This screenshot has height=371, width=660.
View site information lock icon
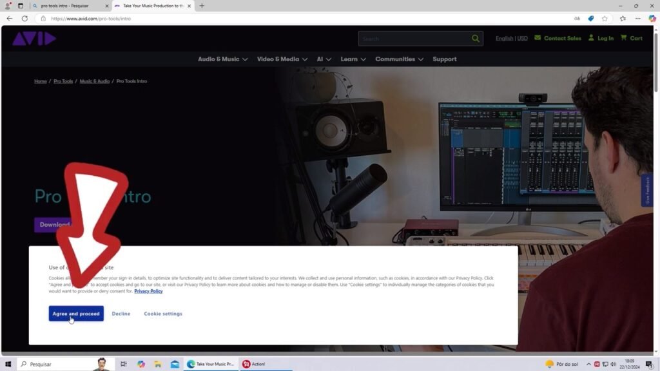click(43, 19)
